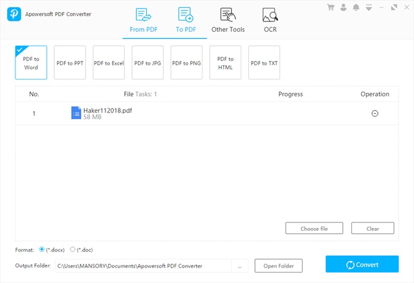Click the OCR magnifier icon
Image resolution: width=414 pixels, height=283 pixels.
(x=270, y=15)
